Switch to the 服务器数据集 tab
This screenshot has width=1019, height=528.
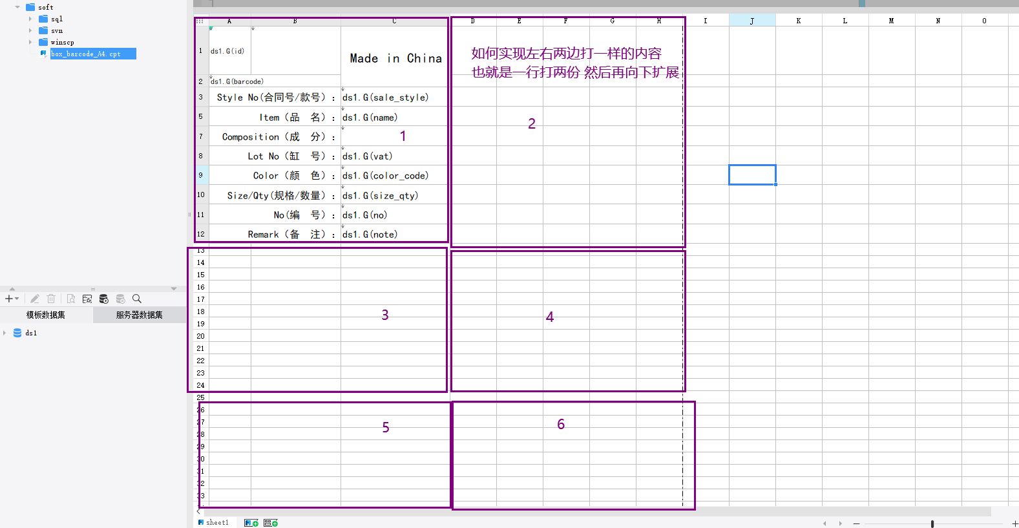pyautogui.click(x=139, y=315)
